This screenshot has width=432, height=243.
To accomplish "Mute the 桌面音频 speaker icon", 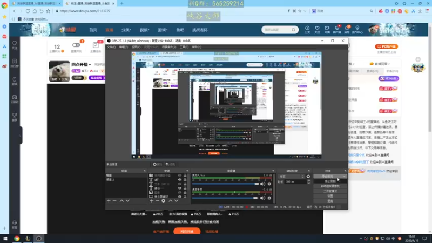I will pos(262,198).
